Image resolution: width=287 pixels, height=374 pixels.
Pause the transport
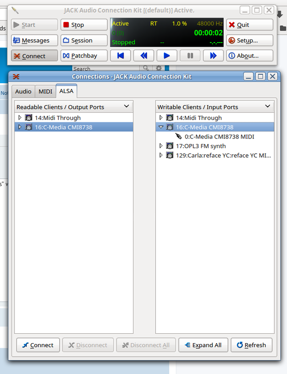pos(190,56)
